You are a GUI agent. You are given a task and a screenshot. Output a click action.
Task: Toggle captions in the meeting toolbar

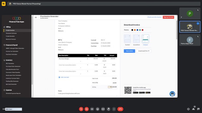click(92, 109)
